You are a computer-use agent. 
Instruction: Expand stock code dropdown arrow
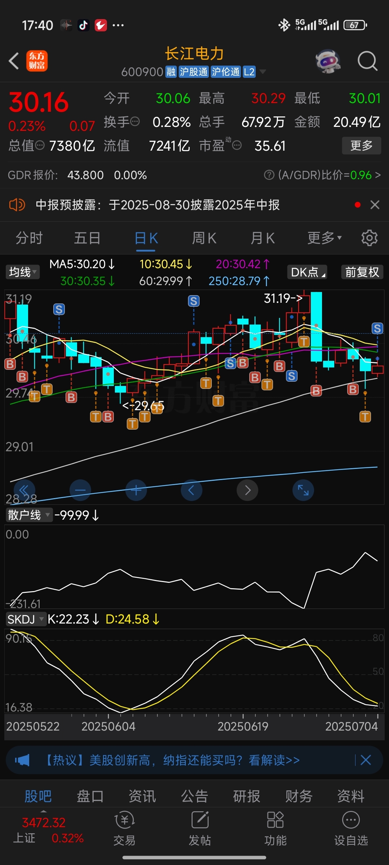pyautogui.click(x=263, y=72)
